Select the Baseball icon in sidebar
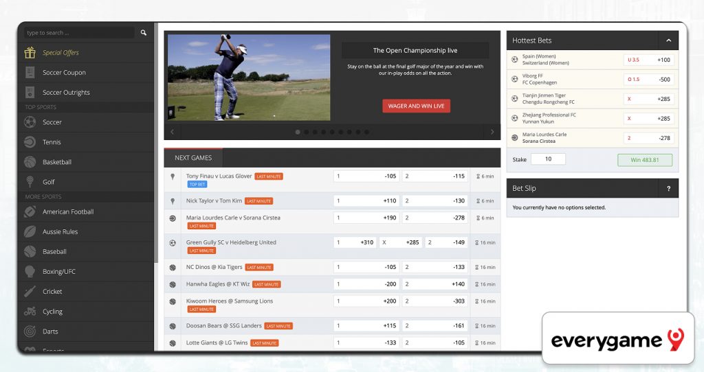The image size is (704, 372). pyautogui.click(x=30, y=251)
